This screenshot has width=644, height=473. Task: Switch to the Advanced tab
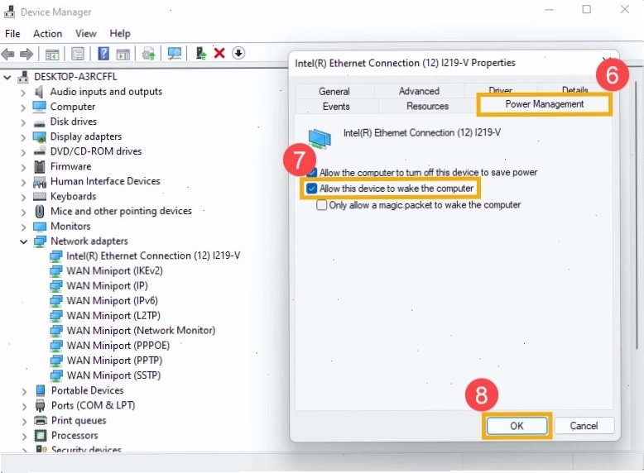[419, 91]
